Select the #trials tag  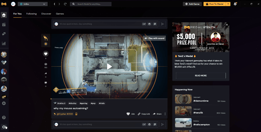[x=102, y=103]
